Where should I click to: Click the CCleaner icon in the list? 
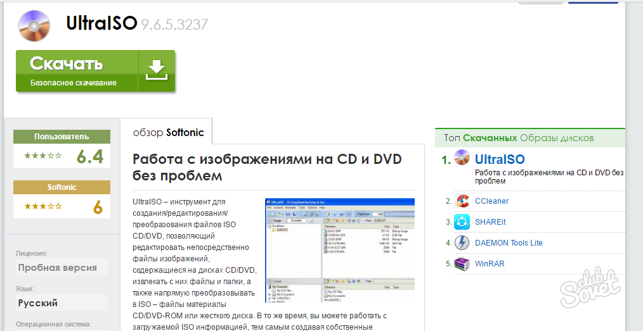462,201
